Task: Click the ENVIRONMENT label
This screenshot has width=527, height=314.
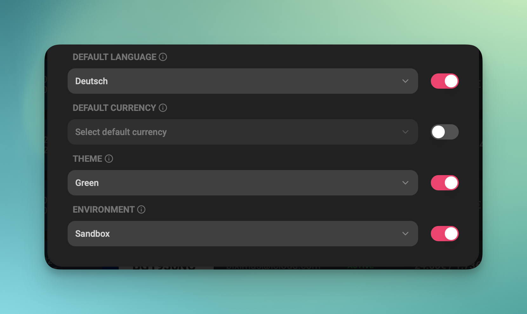Action: click(x=103, y=209)
